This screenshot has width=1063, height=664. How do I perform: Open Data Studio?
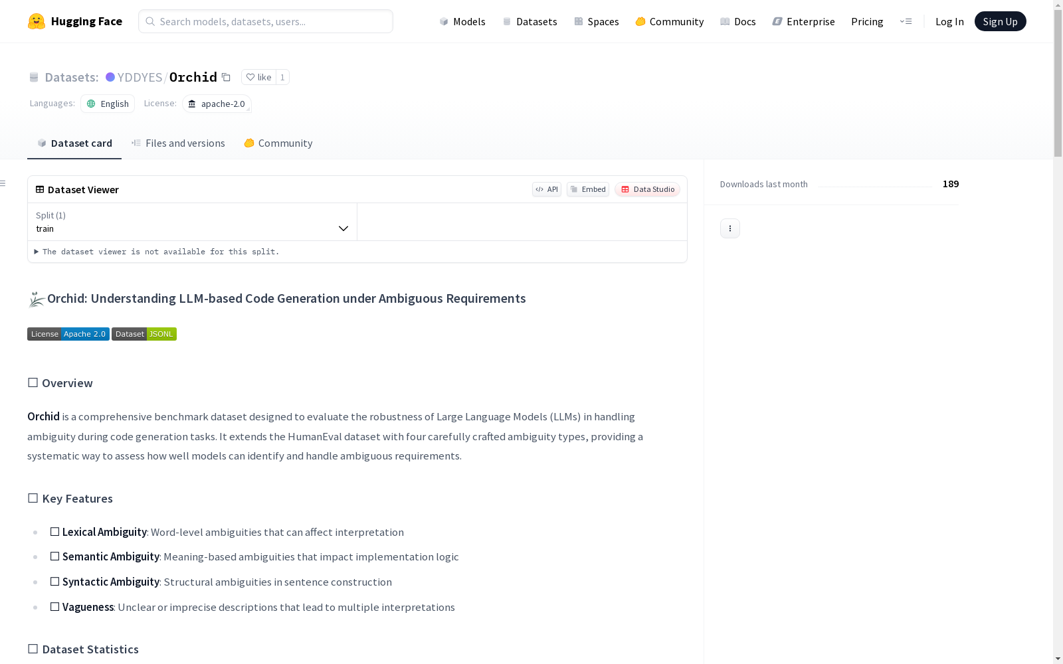647,189
